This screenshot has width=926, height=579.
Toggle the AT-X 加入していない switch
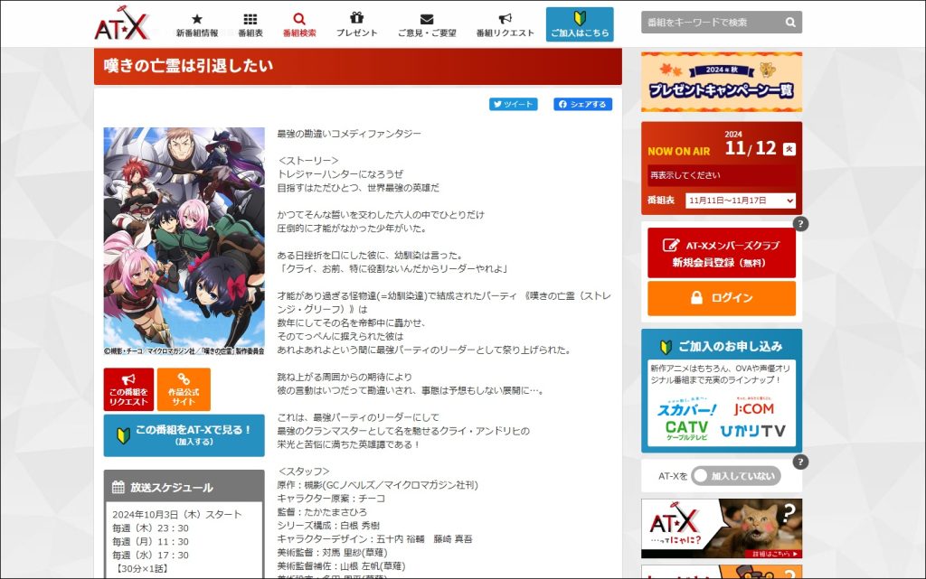pos(736,476)
